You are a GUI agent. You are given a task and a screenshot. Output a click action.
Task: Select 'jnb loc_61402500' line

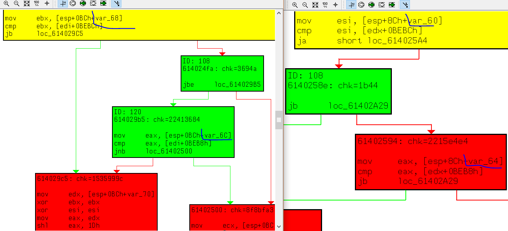tap(153, 151)
